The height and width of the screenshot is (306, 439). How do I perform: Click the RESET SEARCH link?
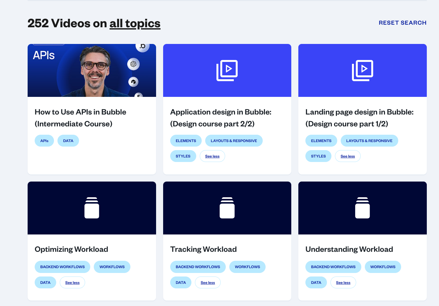tap(402, 23)
